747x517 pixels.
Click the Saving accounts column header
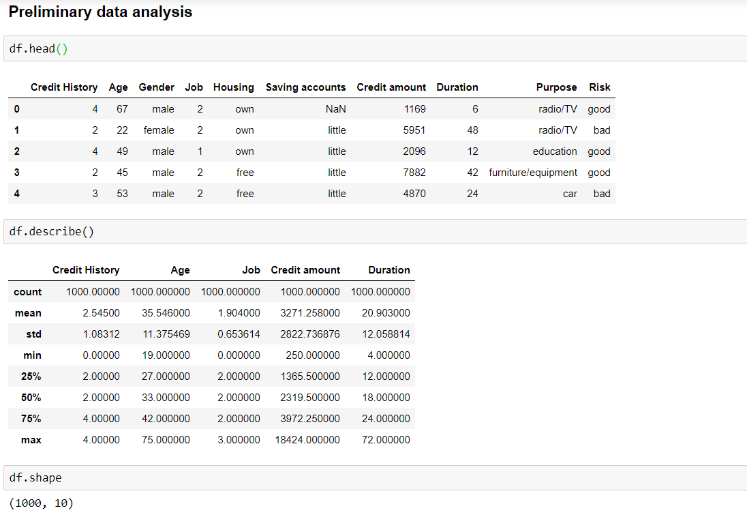(x=306, y=87)
